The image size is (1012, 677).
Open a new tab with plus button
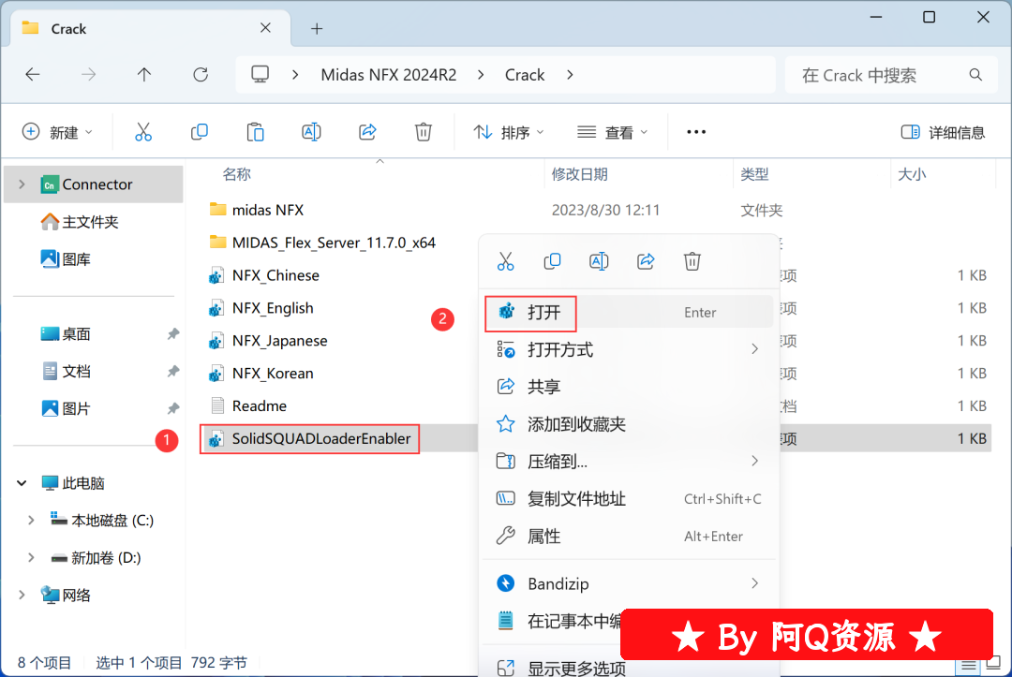tap(317, 28)
